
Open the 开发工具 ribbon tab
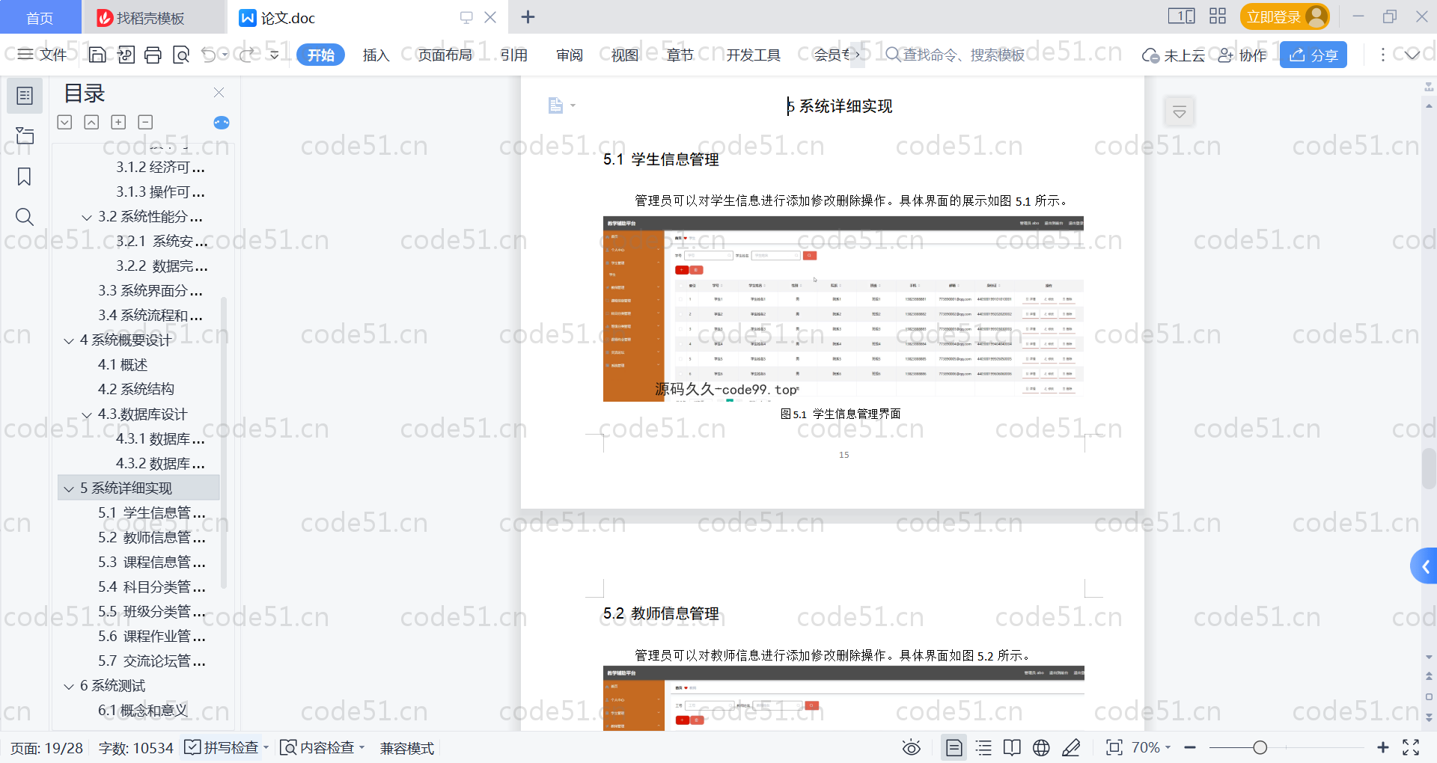click(753, 55)
